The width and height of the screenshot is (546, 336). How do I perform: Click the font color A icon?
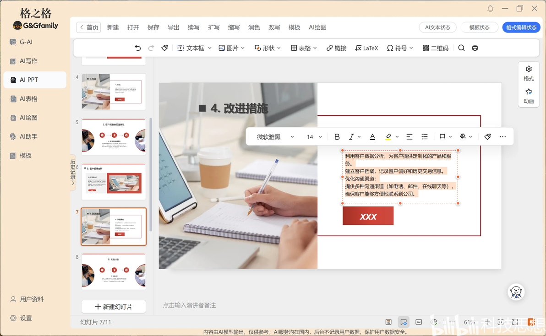pyautogui.click(x=372, y=137)
